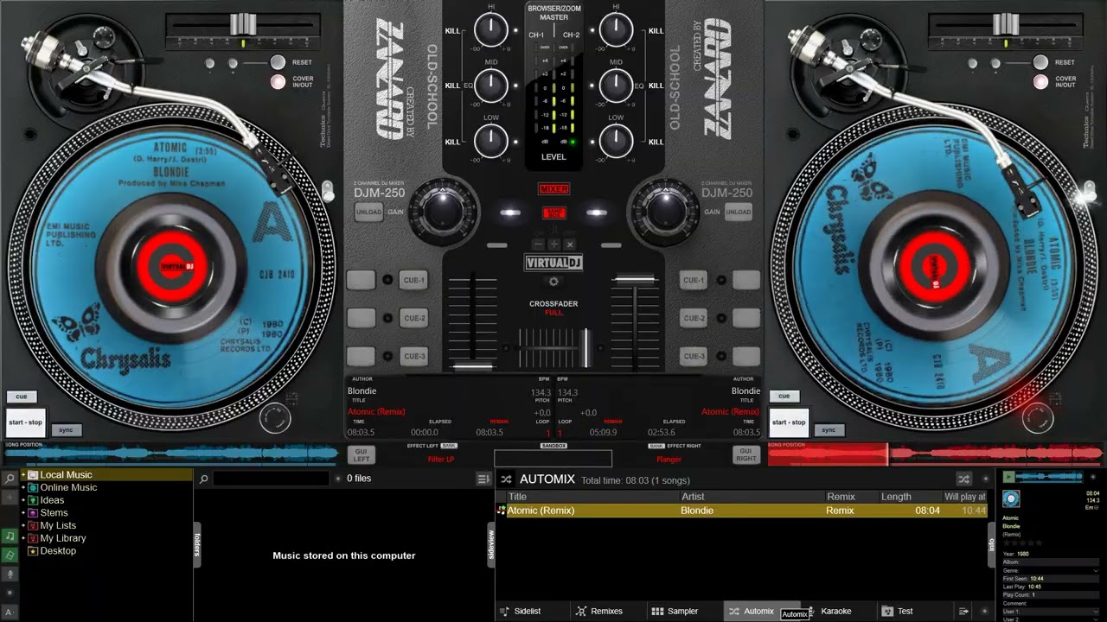
Task: Toggle the left deck MID kill button
Action: (452, 86)
